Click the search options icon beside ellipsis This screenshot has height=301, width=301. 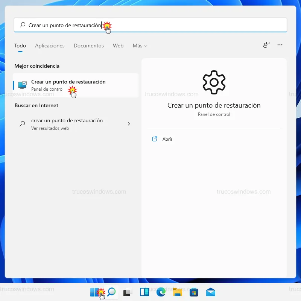click(266, 45)
